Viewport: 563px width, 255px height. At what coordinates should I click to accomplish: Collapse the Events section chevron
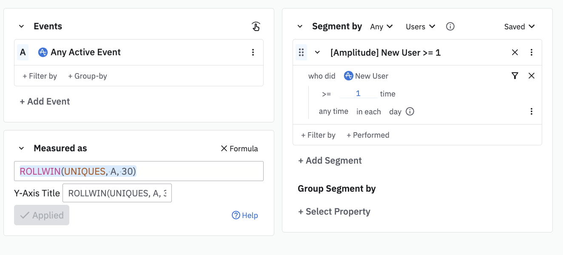(x=22, y=26)
